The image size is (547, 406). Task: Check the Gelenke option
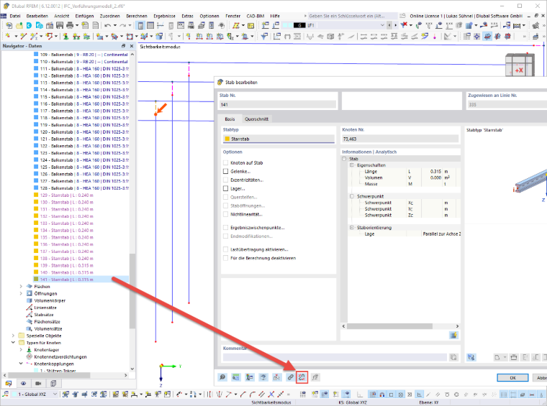(x=225, y=171)
